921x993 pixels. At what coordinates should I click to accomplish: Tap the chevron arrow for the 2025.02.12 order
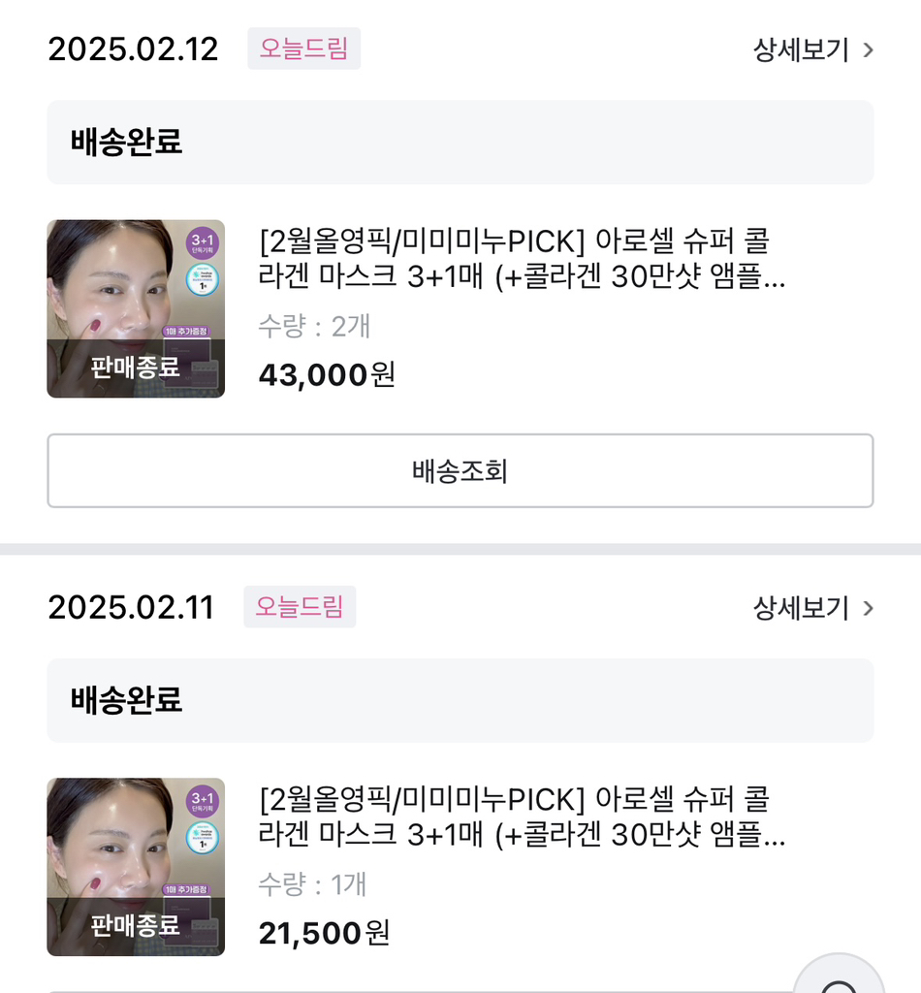coord(868,49)
